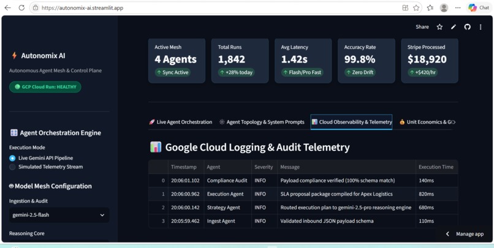Click the Flash/Pro Fast delta badge

click(x=302, y=72)
